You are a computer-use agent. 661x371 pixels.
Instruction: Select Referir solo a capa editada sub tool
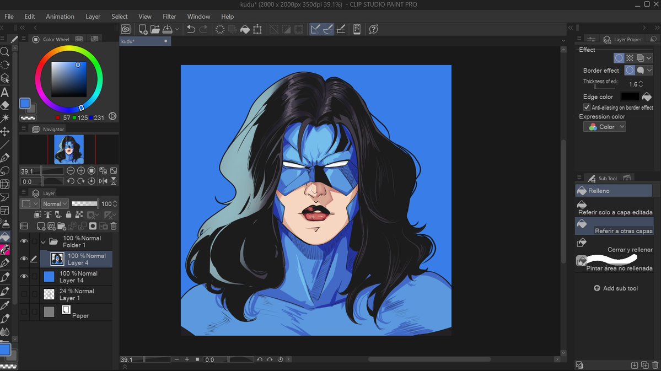click(x=615, y=208)
